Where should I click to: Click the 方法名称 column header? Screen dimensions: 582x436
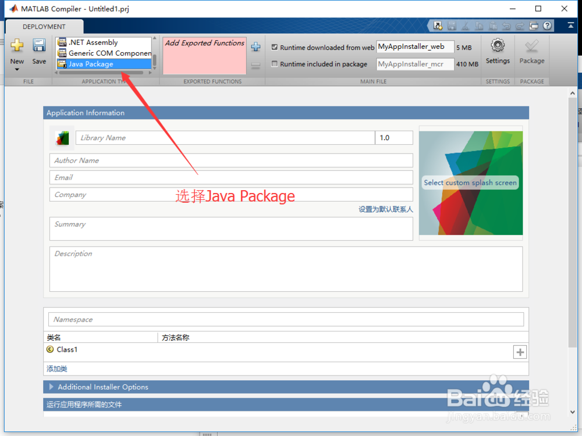[343, 337]
